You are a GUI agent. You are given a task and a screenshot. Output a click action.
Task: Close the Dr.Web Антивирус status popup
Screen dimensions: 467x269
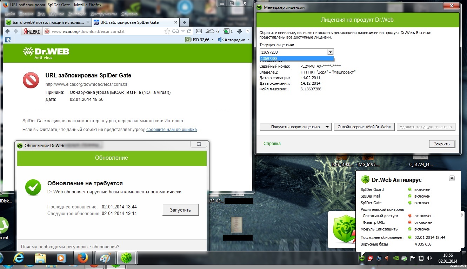pos(452,178)
